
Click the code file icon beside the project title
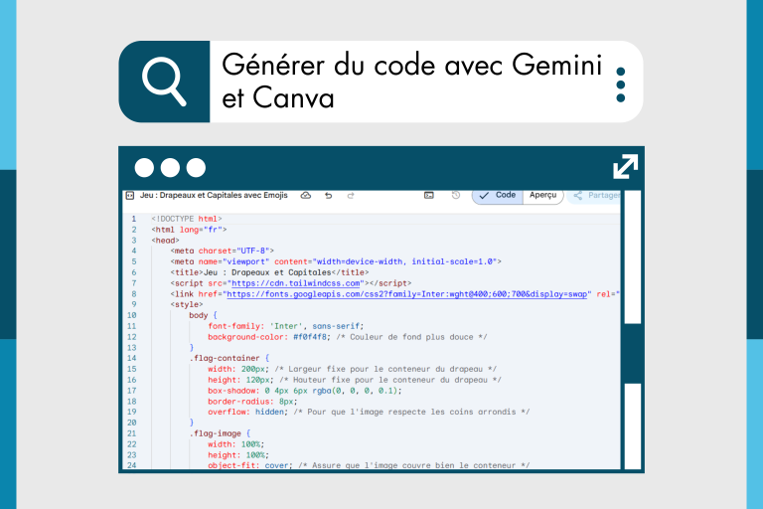[x=130, y=195]
